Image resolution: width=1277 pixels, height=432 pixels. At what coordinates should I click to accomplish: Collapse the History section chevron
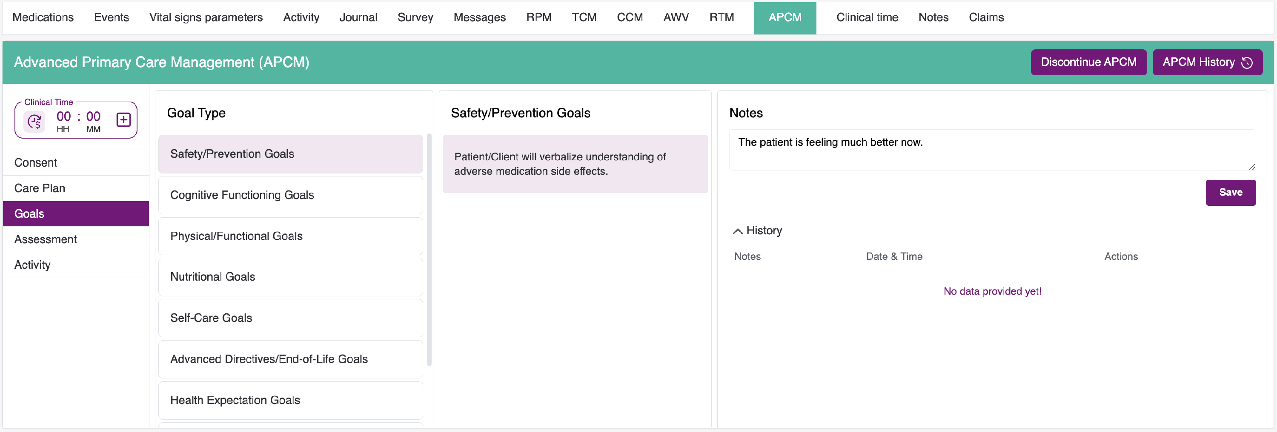738,231
